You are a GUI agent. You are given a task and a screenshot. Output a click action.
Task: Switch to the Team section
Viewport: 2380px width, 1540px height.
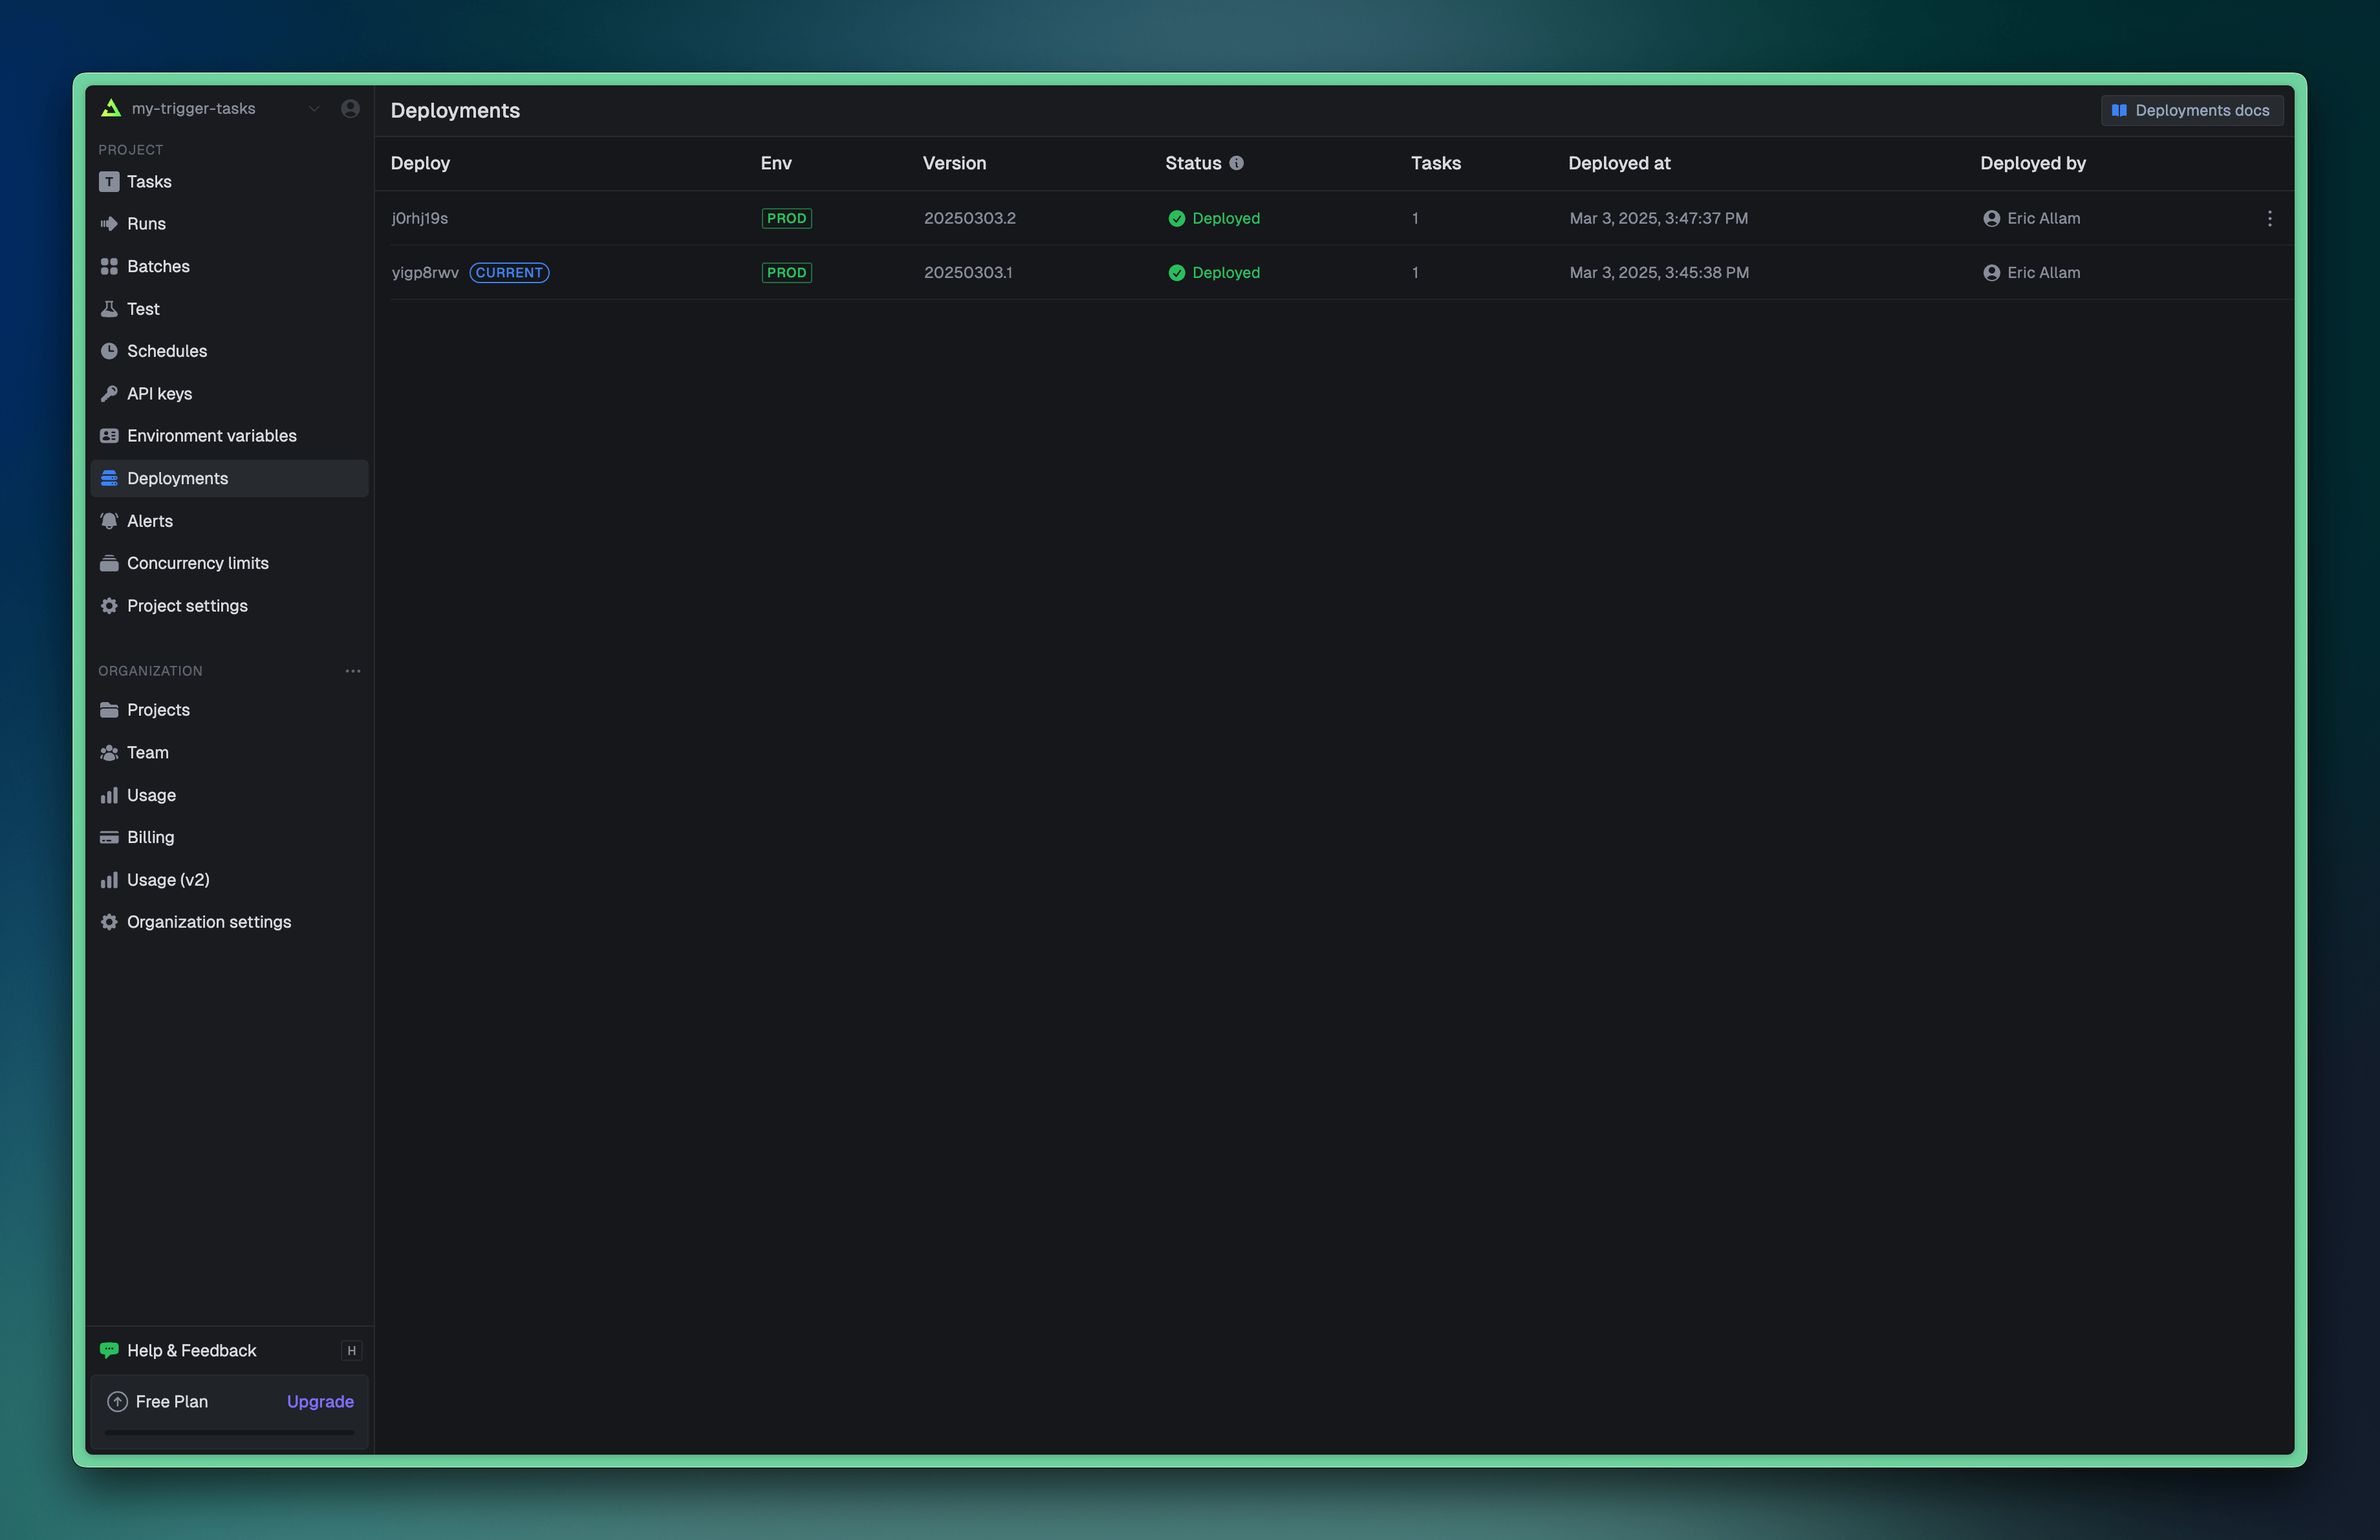147,753
